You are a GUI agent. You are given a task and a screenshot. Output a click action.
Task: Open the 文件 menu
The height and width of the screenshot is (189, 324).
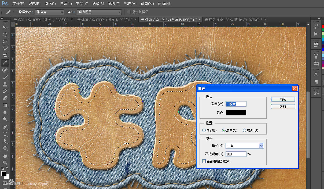[x=18, y=4]
